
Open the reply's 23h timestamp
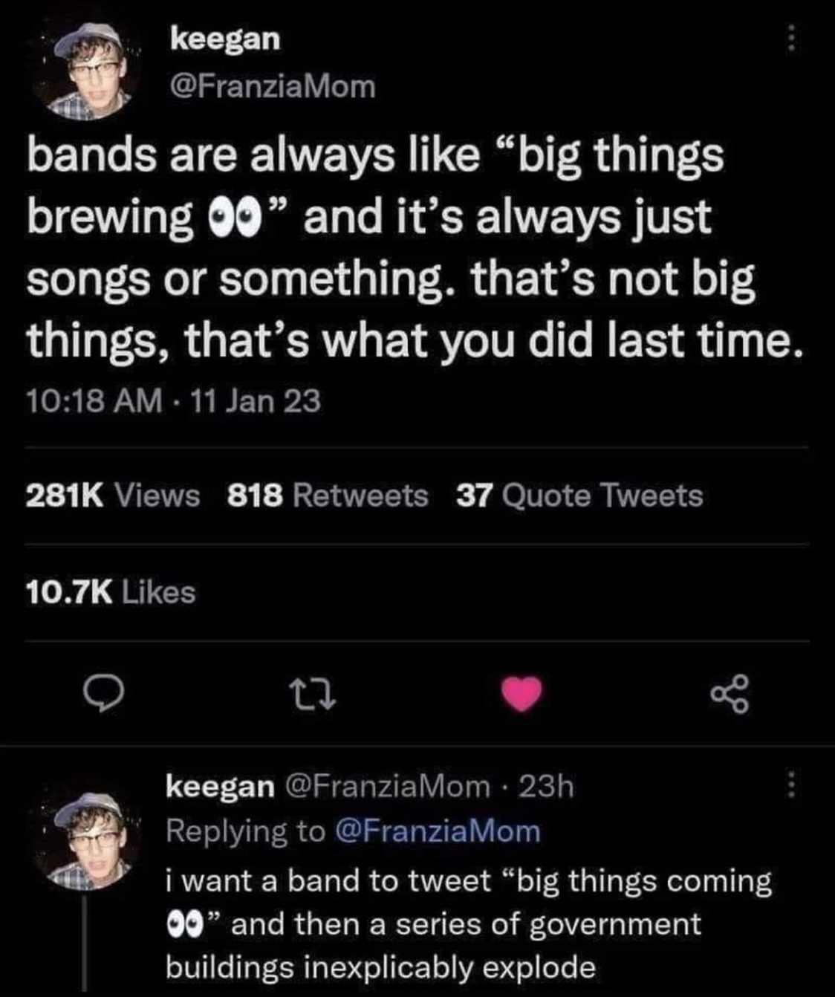point(551,785)
